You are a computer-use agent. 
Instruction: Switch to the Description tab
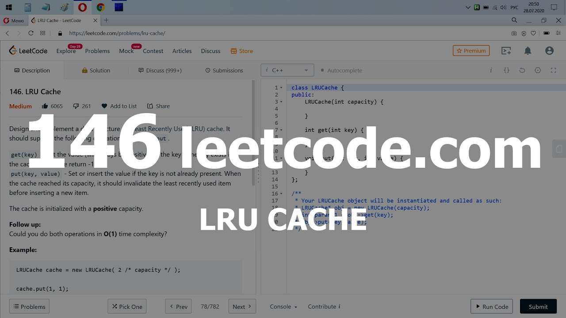tap(32, 70)
